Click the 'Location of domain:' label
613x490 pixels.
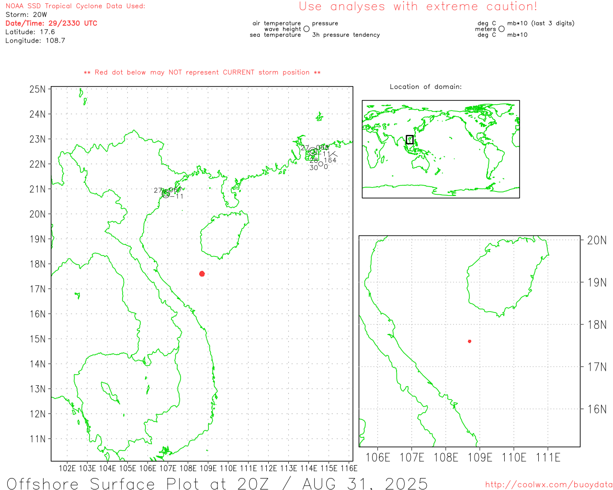tap(426, 87)
